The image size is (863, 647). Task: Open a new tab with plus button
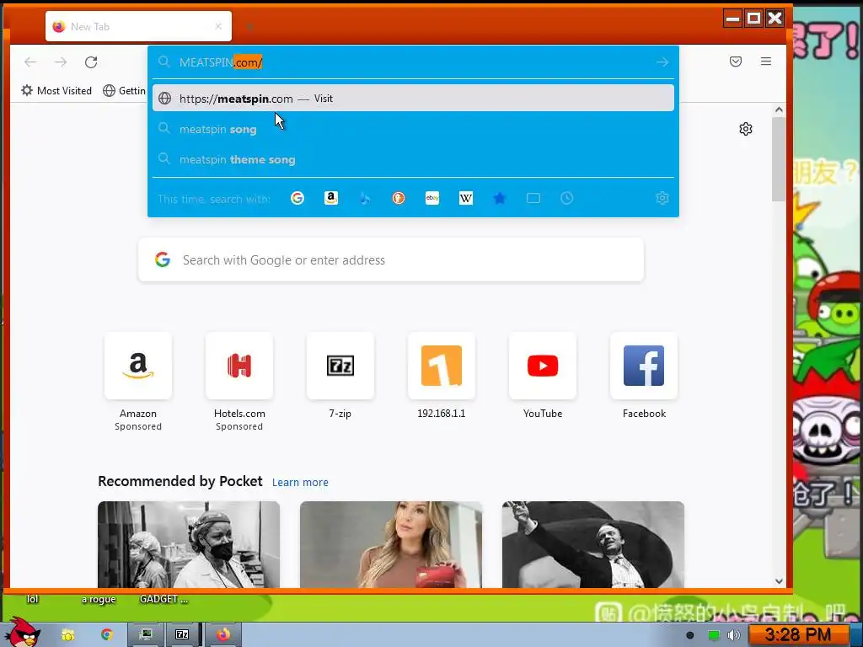pos(249,26)
